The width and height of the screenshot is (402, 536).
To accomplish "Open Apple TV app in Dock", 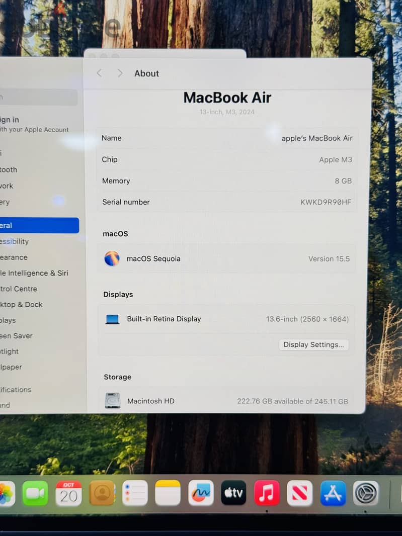I will pos(233,493).
